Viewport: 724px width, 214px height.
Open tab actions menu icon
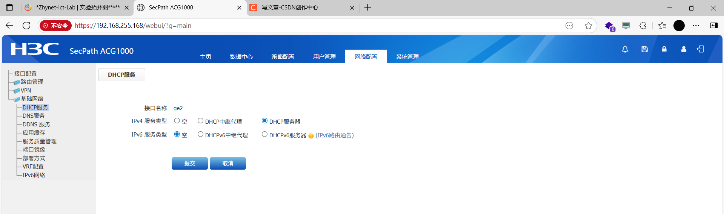coord(9,8)
